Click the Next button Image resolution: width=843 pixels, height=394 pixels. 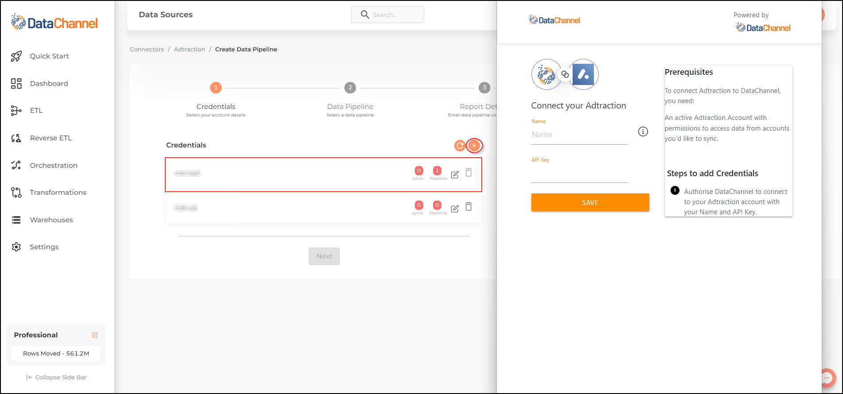pyautogui.click(x=324, y=256)
